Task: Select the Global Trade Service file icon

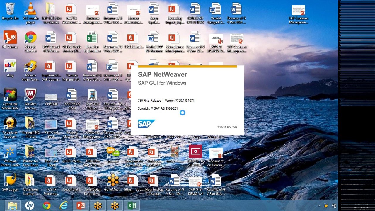Action: coord(71,42)
